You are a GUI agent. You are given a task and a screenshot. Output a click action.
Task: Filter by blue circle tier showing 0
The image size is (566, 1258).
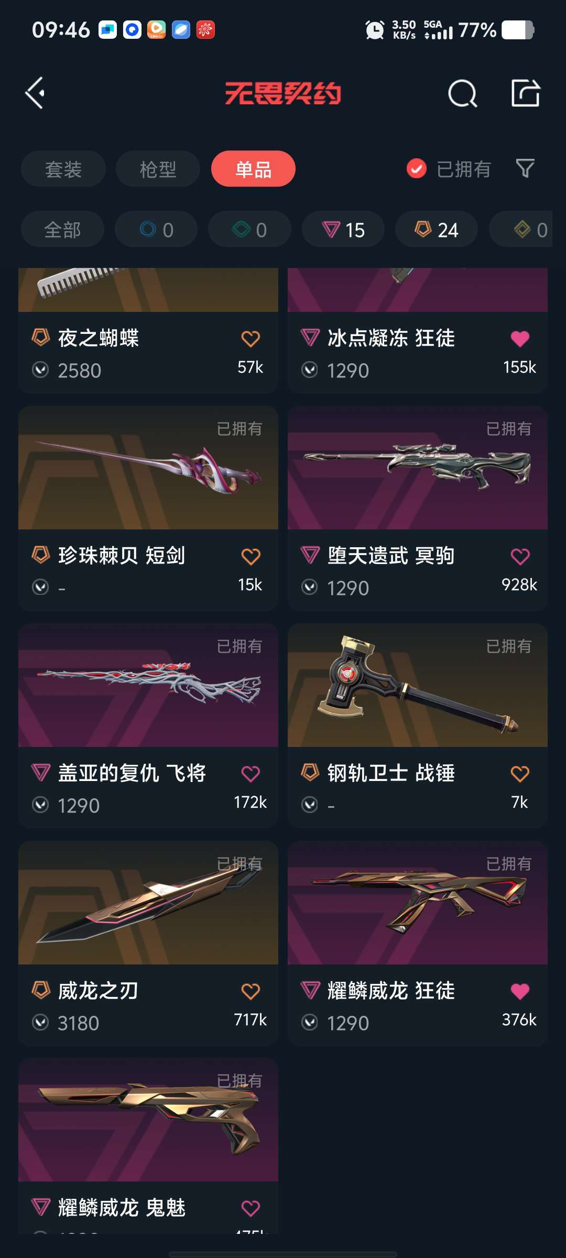(x=156, y=229)
